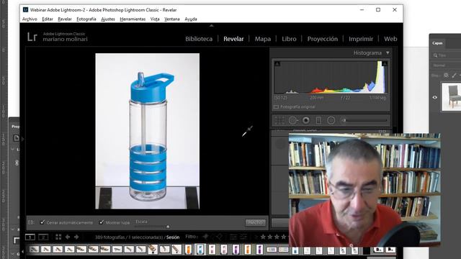Toggle chair layer visibility eye in Photoshop
This screenshot has height=259, width=461.
435,98
